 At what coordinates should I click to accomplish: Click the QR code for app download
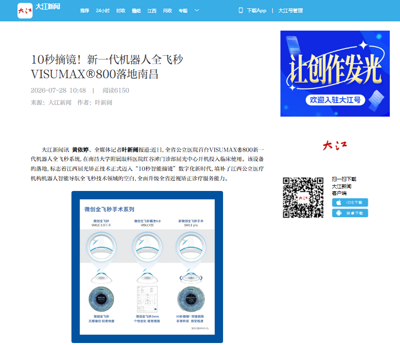click(303, 198)
